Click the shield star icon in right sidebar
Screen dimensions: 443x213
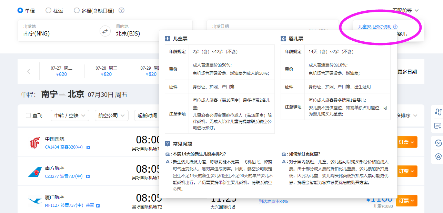(x=438, y=156)
